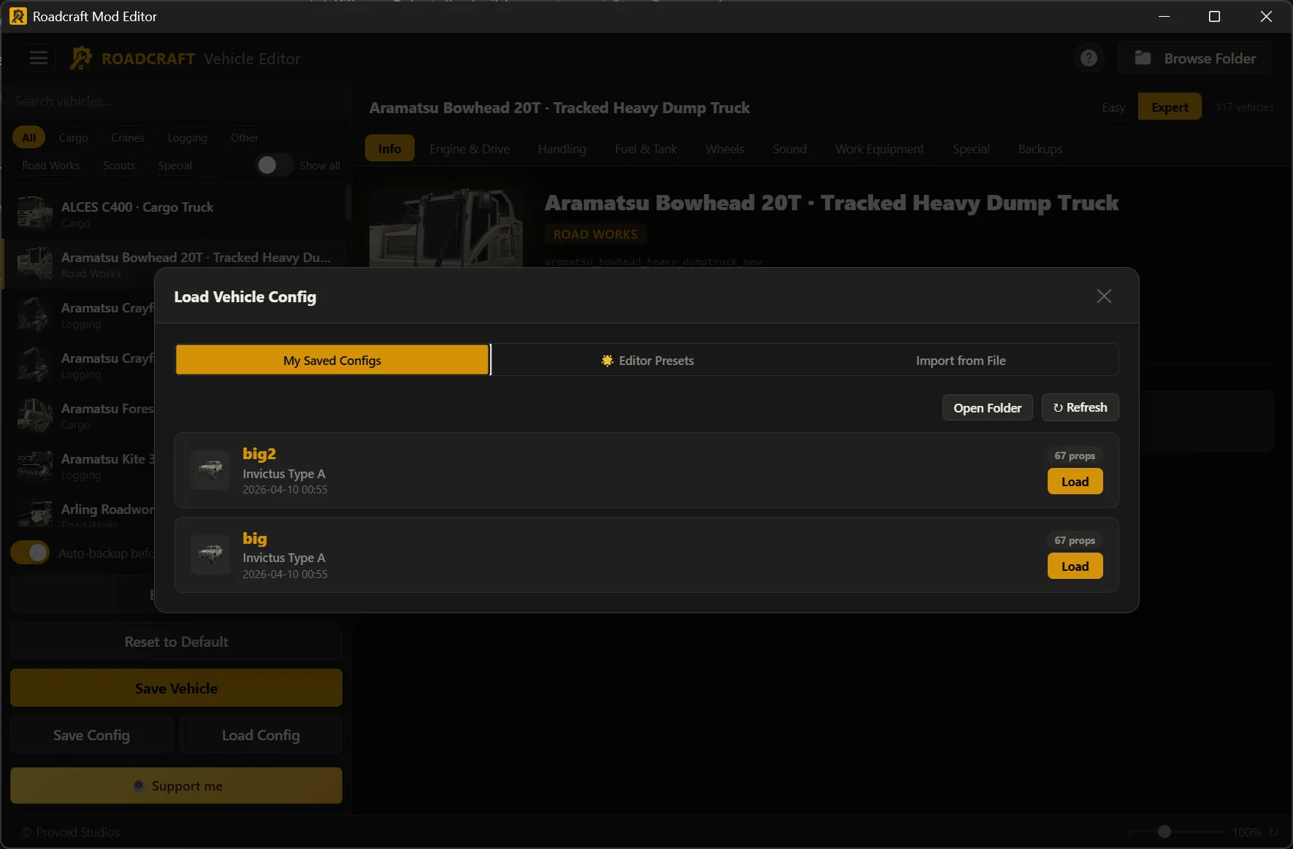Switch to Expert mode

point(1170,107)
